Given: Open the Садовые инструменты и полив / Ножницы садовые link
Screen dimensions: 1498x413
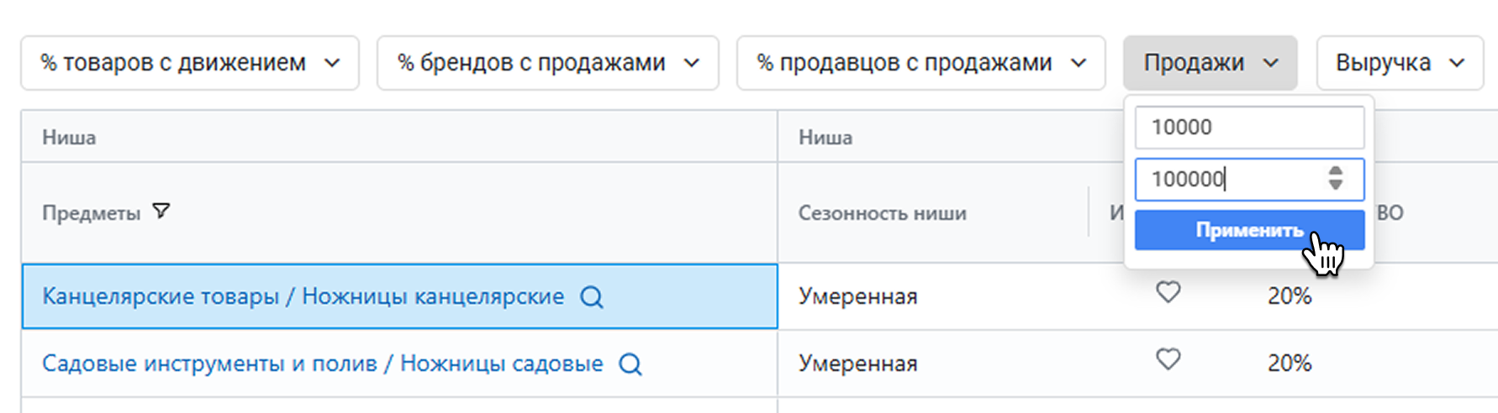Looking at the screenshot, I should point(323,363).
